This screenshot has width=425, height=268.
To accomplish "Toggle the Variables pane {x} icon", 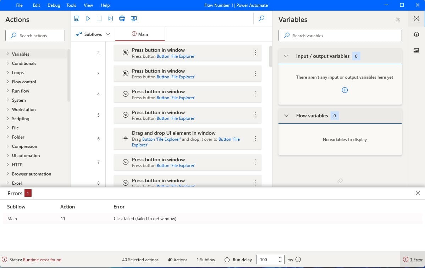I will pyautogui.click(x=416, y=18).
